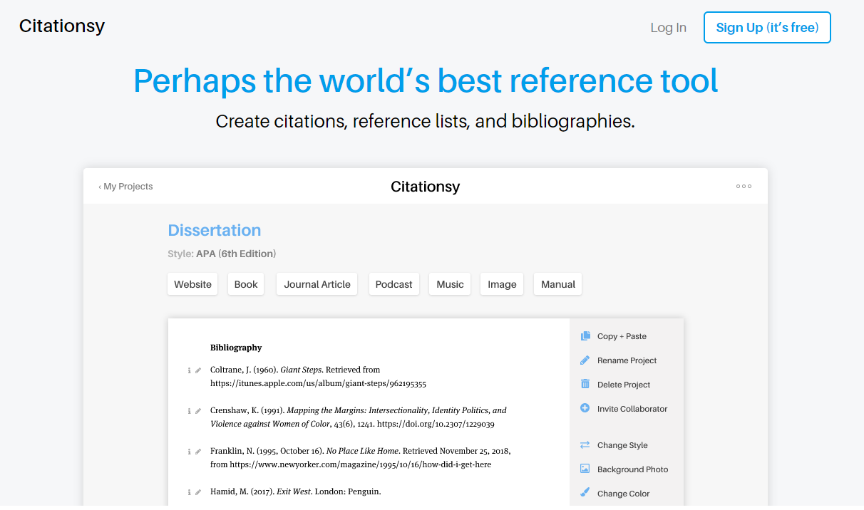This screenshot has width=864, height=510.
Task: Click the APA (6th Edition) style label
Action: 236,254
